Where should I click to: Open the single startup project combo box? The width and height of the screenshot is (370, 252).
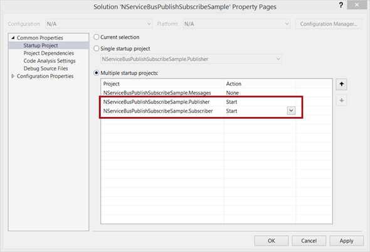[x=191, y=59]
